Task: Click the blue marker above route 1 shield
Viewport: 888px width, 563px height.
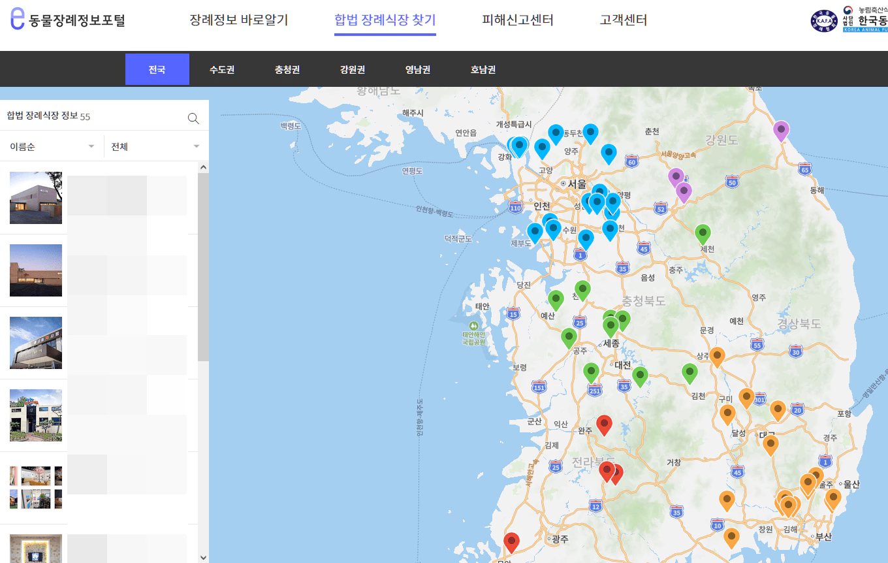Action: 586,240
